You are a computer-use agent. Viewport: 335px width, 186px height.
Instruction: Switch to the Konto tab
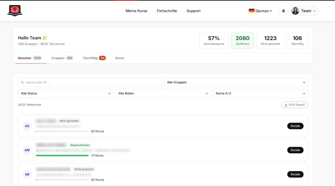120,58
